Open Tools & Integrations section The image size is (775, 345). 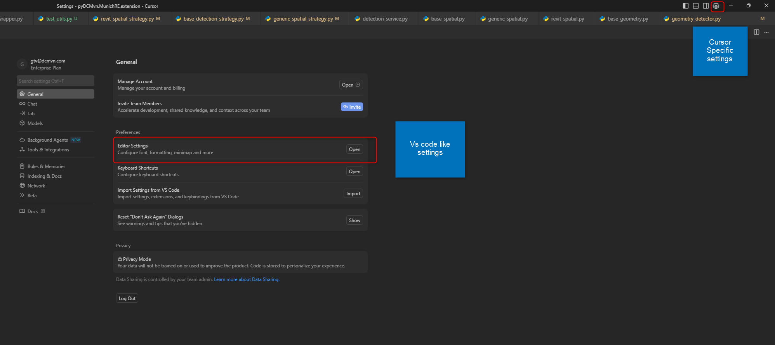48,150
